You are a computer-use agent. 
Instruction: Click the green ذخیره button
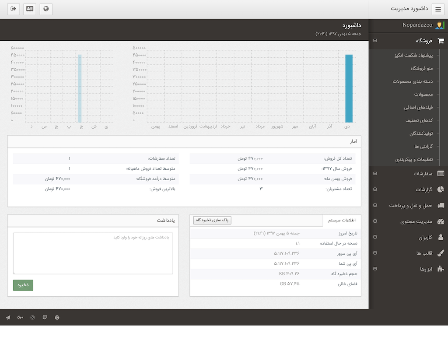tap(23, 285)
